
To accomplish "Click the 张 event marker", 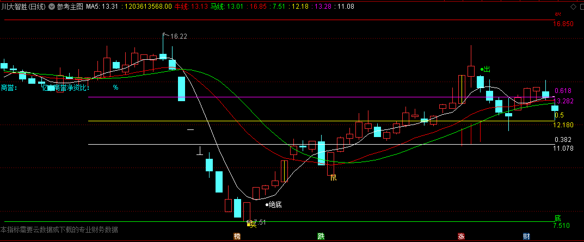I will (x=461, y=236).
